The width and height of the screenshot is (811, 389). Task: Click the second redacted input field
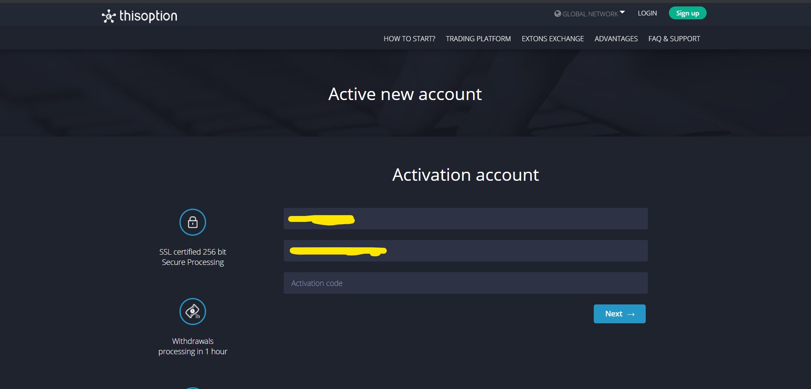coord(465,251)
